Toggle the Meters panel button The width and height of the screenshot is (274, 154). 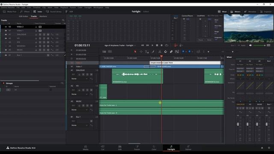coord(235,12)
